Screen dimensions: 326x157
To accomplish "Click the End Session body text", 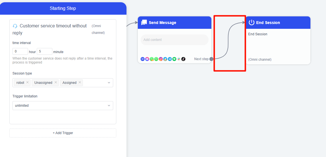I will point(258,34).
